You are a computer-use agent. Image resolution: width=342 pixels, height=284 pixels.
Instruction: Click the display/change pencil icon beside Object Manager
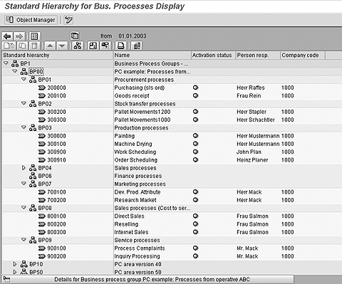(68, 20)
